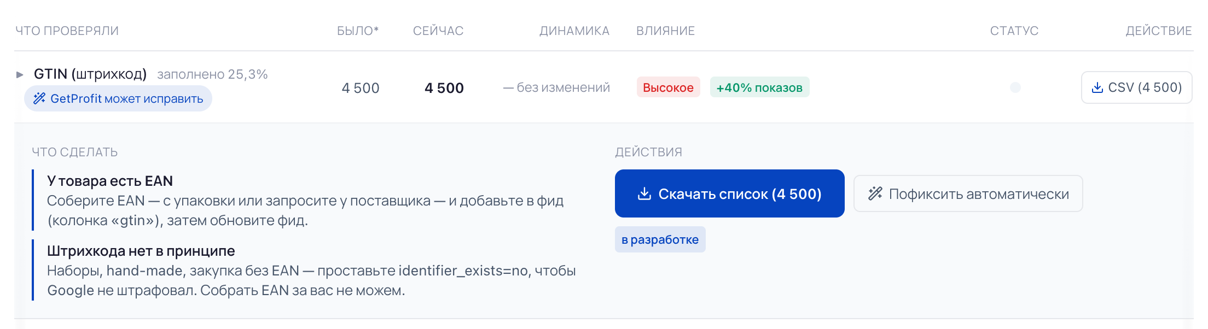Click the red Высокое impact badge

(668, 87)
